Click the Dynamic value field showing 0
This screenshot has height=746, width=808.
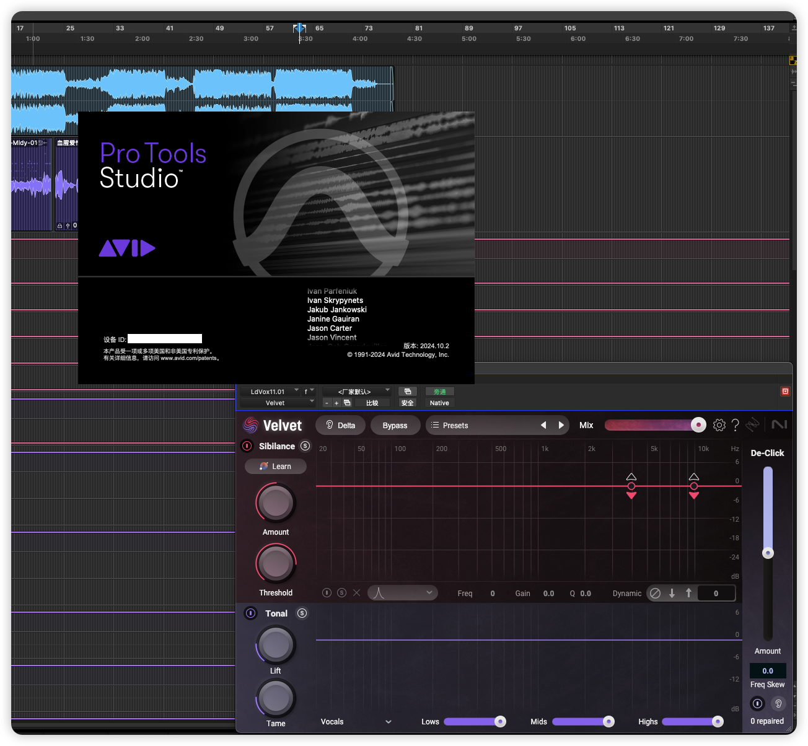(716, 593)
